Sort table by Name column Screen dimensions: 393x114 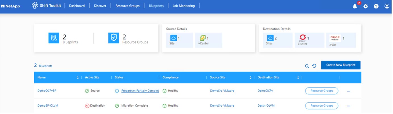[78, 78]
